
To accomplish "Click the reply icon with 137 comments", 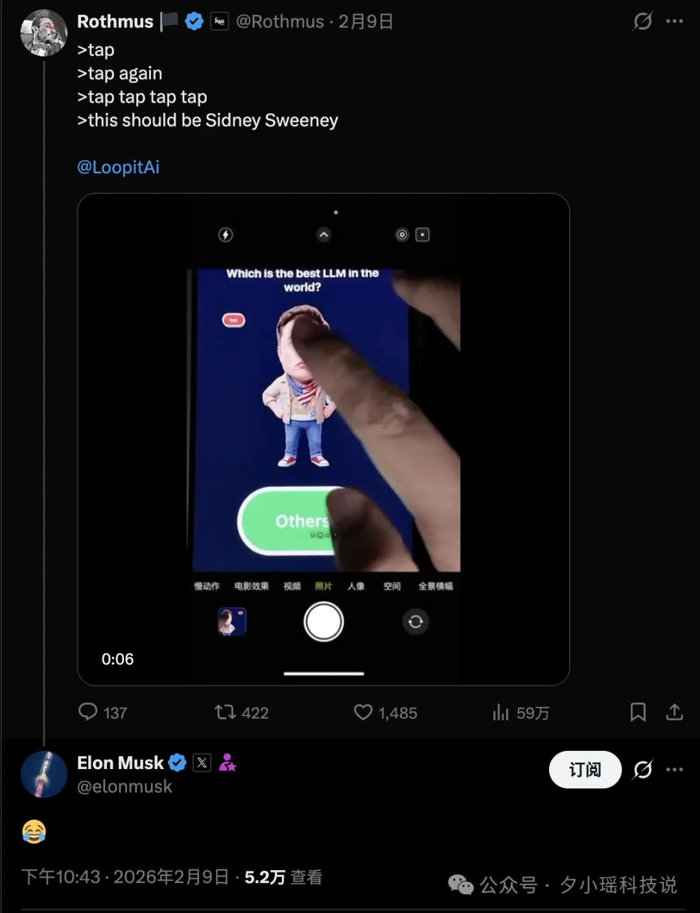I will pyautogui.click(x=88, y=712).
